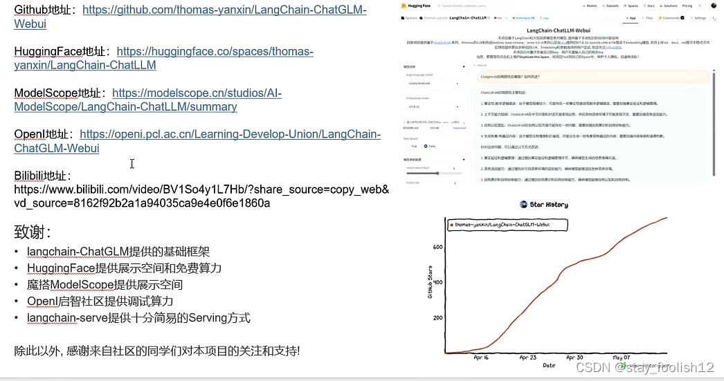Open the OpenI Learning-Develop-Union link

(x=197, y=141)
